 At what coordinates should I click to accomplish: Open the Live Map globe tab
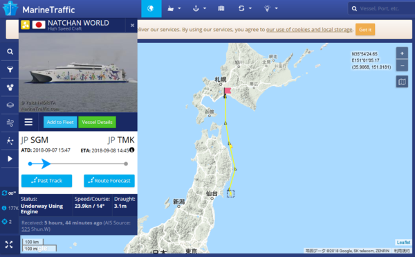click(151, 8)
